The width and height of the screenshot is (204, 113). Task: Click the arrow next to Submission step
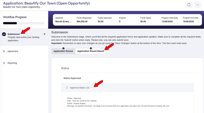[44, 34]
